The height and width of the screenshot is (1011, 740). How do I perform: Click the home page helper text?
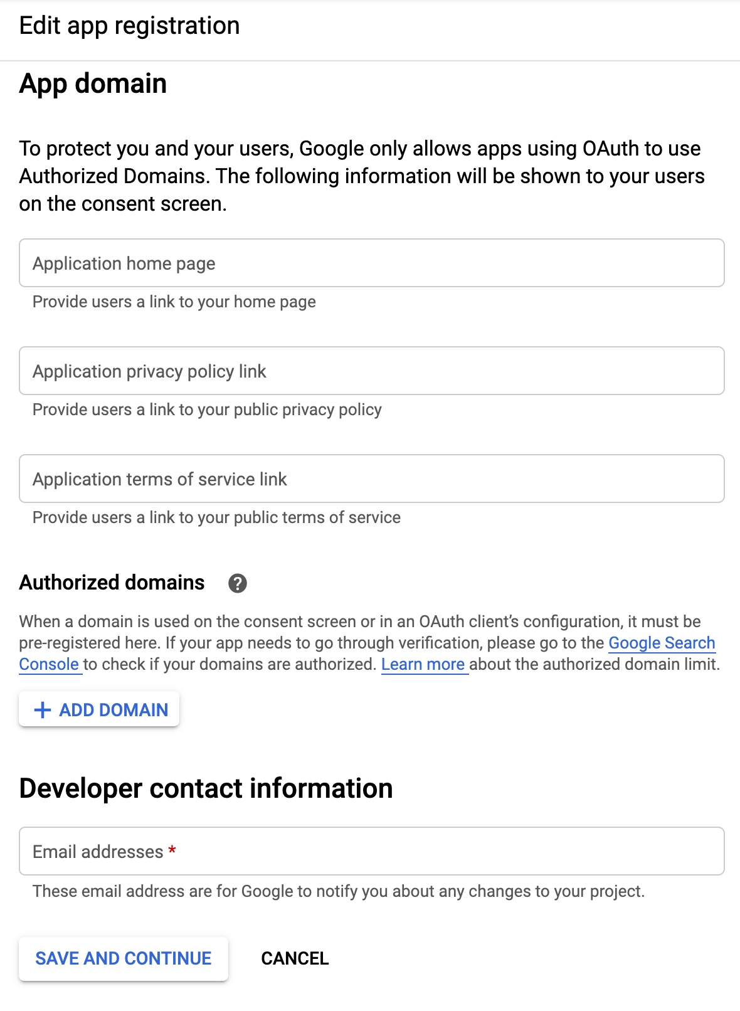tap(174, 302)
